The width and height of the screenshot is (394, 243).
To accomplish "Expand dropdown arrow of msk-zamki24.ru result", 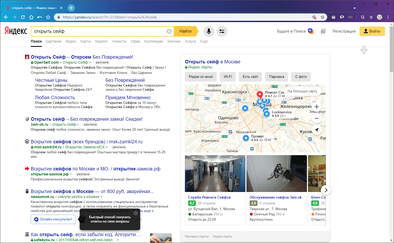I will click(107, 147).
